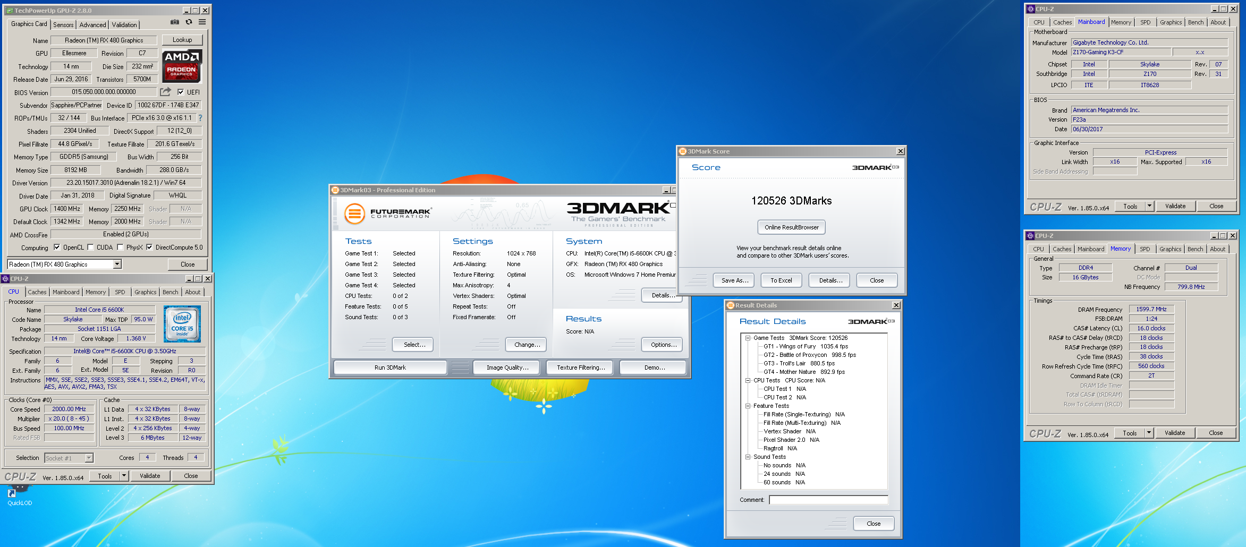Click the Close button in Result Details
This screenshot has width=1246, height=547.
tap(874, 524)
